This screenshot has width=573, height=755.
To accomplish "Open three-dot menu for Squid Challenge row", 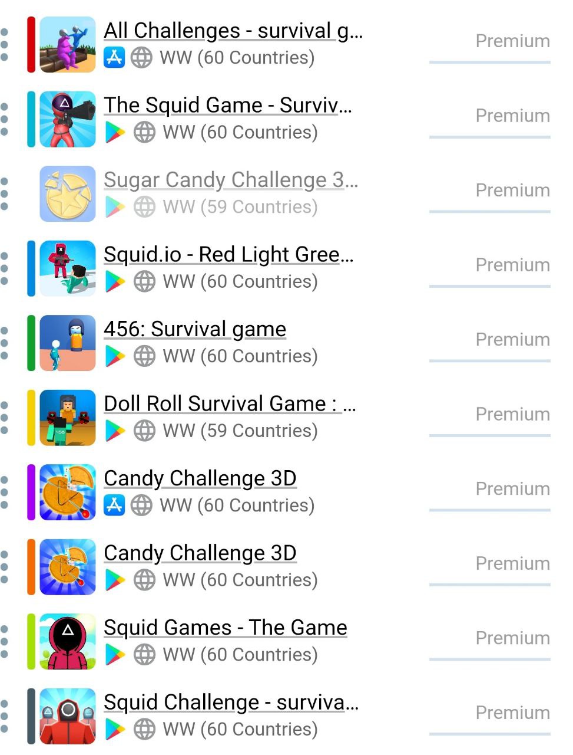I will tap(5, 716).
